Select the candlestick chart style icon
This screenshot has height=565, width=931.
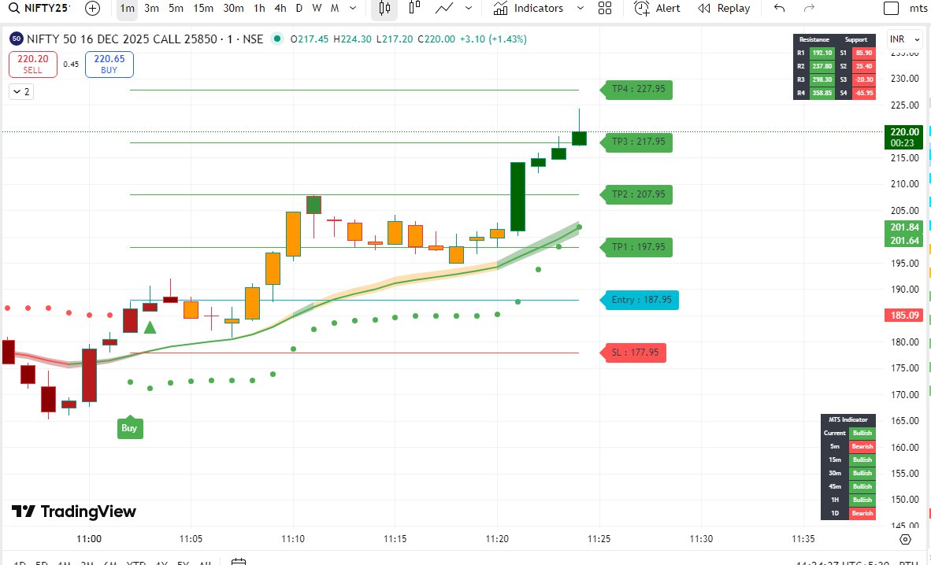tap(384, 9)
